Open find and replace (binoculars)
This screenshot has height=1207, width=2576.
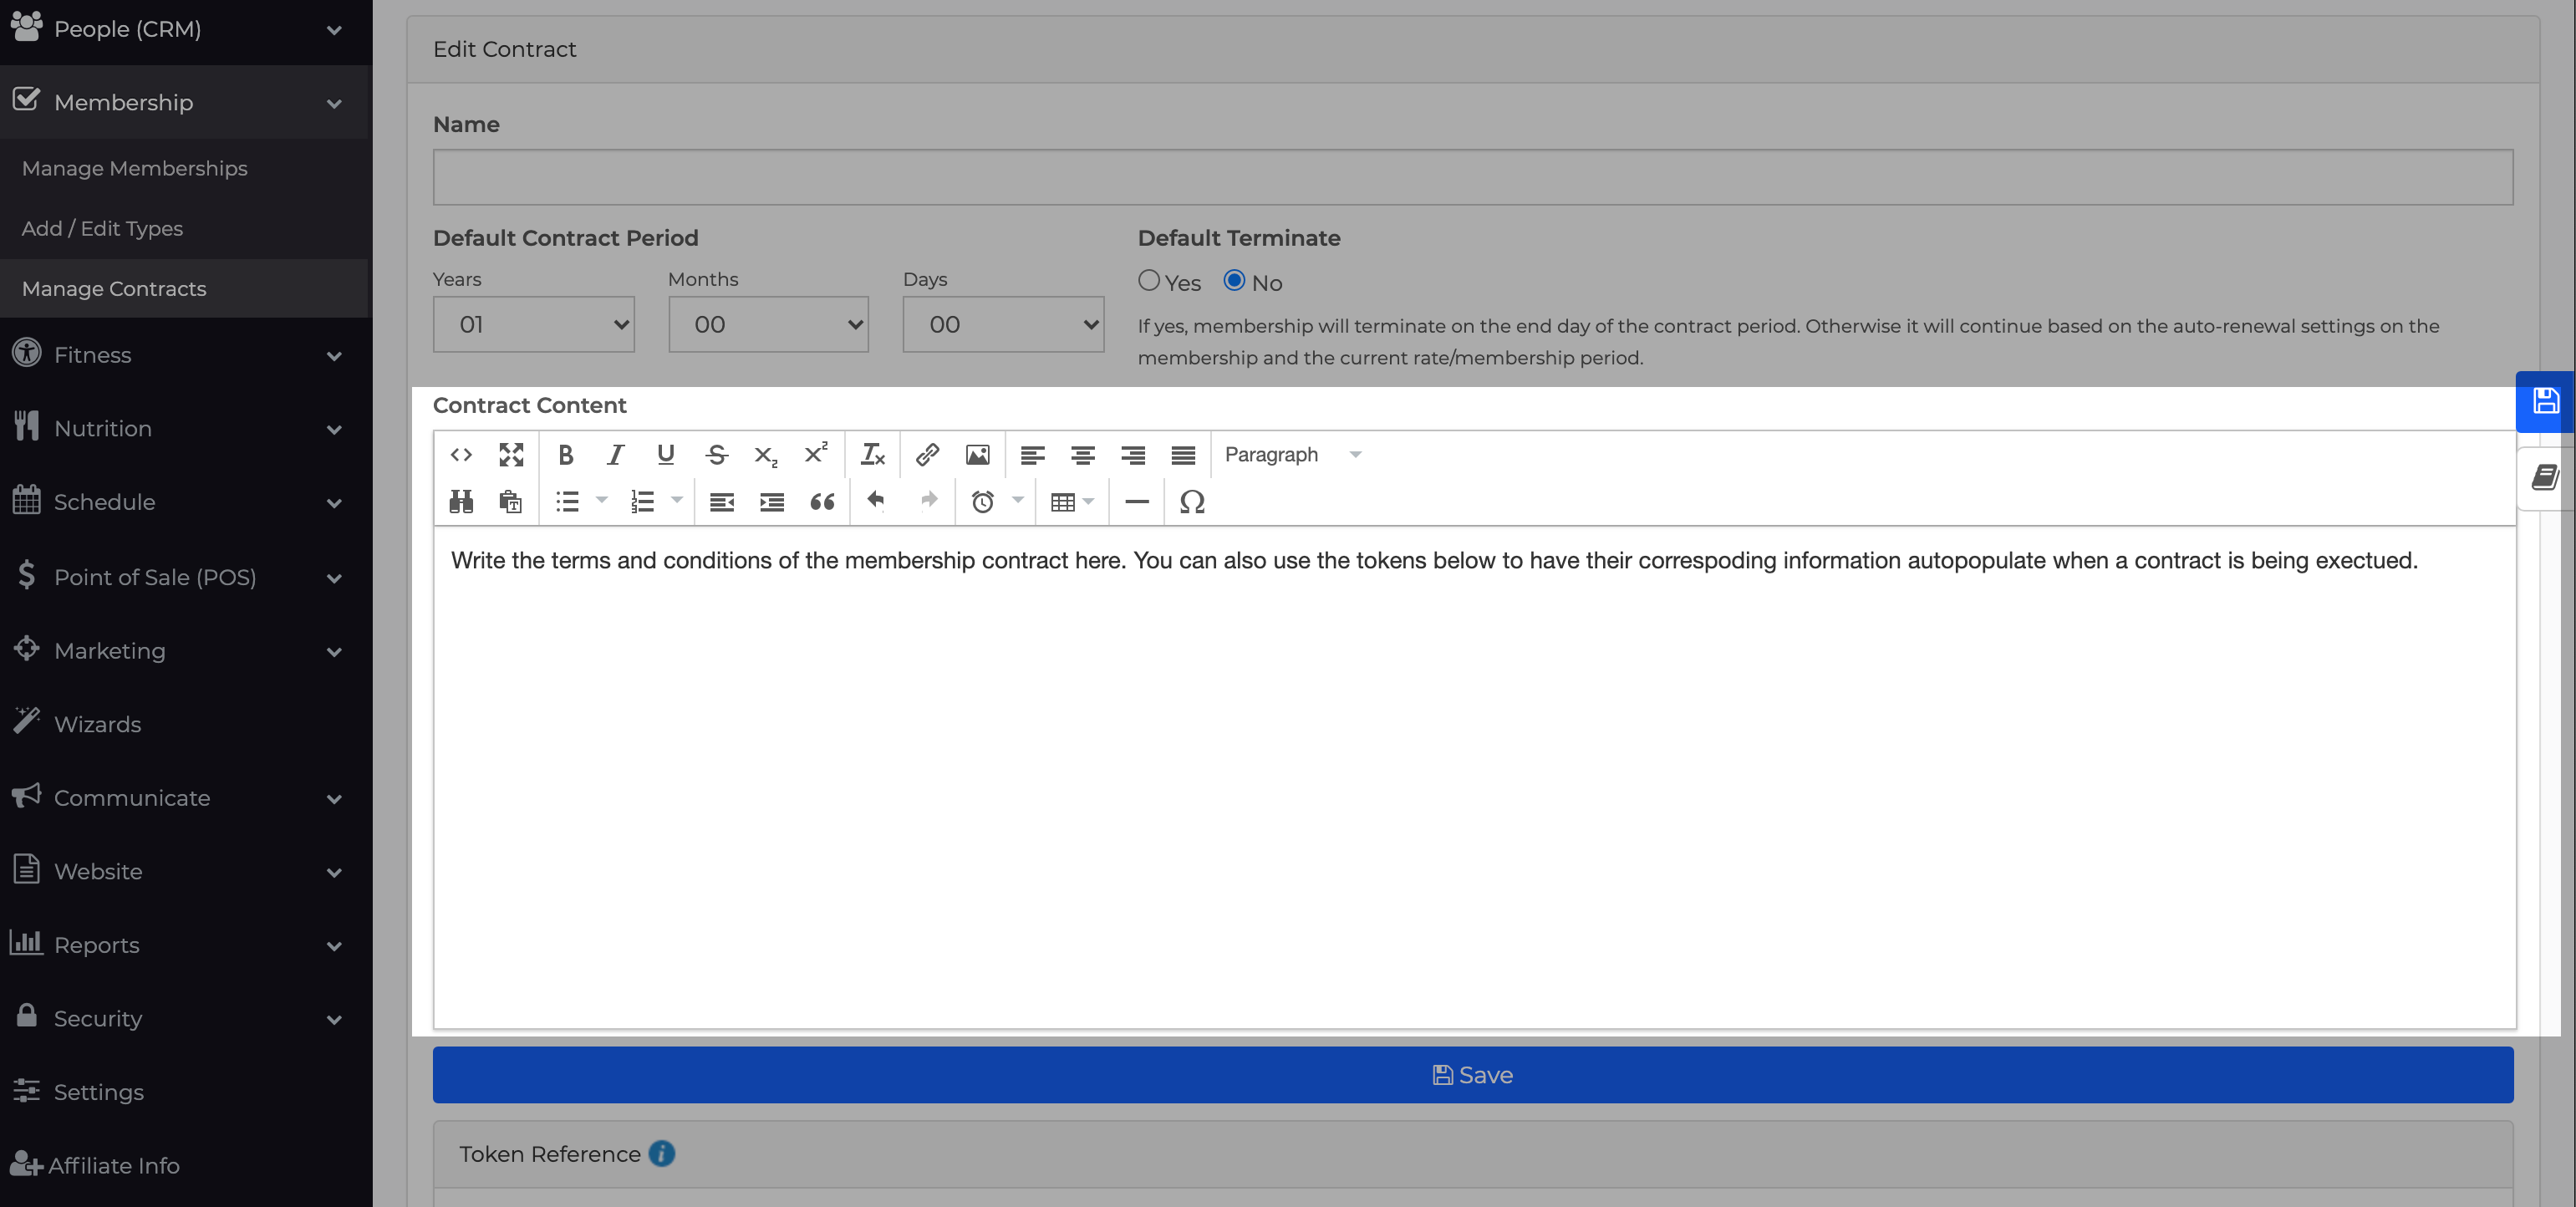point(461,502)
